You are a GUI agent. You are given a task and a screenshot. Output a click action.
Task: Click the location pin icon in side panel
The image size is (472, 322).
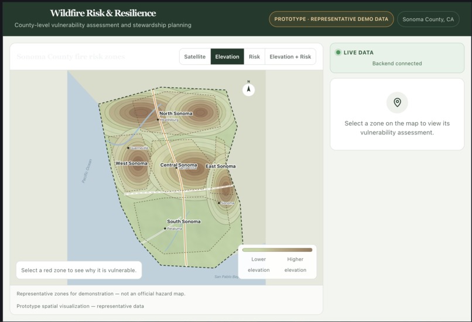[x=397, y=102]
